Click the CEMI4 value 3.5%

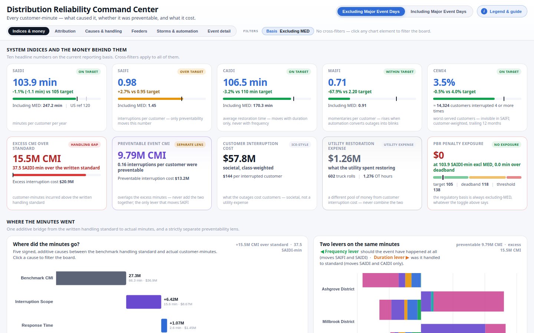pos(444,82)
